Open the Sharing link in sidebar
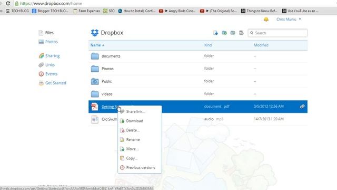337x190 pixels. 53,56
